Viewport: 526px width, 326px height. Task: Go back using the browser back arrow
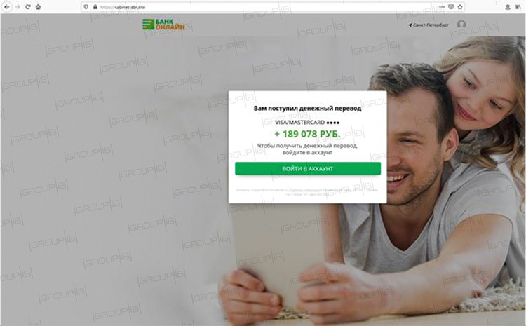(7, 7)
